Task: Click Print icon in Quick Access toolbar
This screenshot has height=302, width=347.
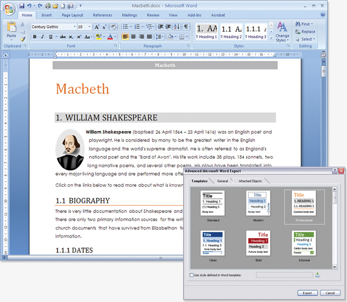Action: (x=48, y=6)
